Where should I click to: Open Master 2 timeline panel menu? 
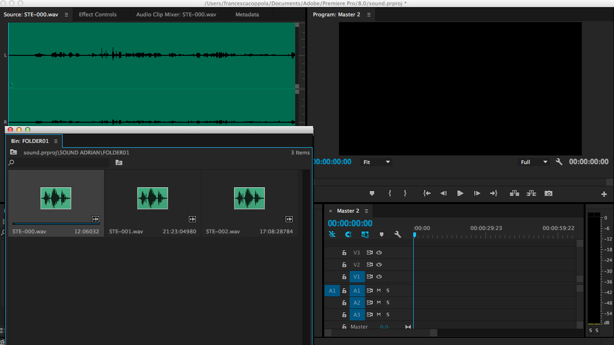(366, 211)
